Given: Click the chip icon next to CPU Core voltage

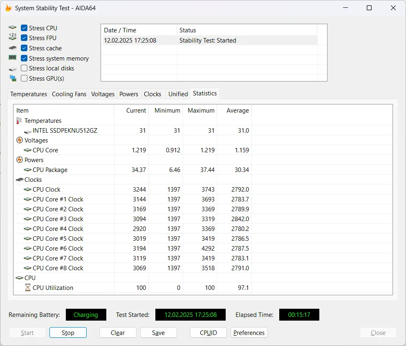Looking at the screenshot, I should click(27, 150).
